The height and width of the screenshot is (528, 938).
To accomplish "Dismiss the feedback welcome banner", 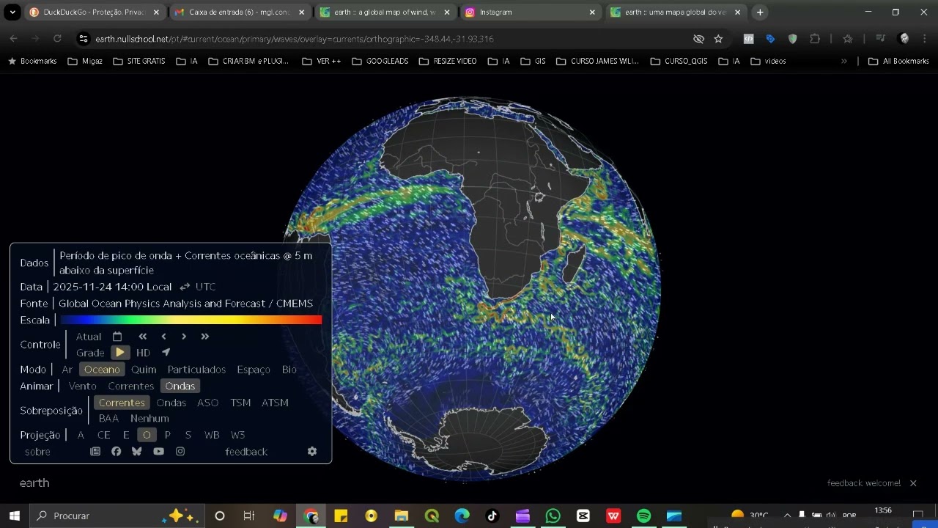I will pyautogui.click(x=913, y=483).
